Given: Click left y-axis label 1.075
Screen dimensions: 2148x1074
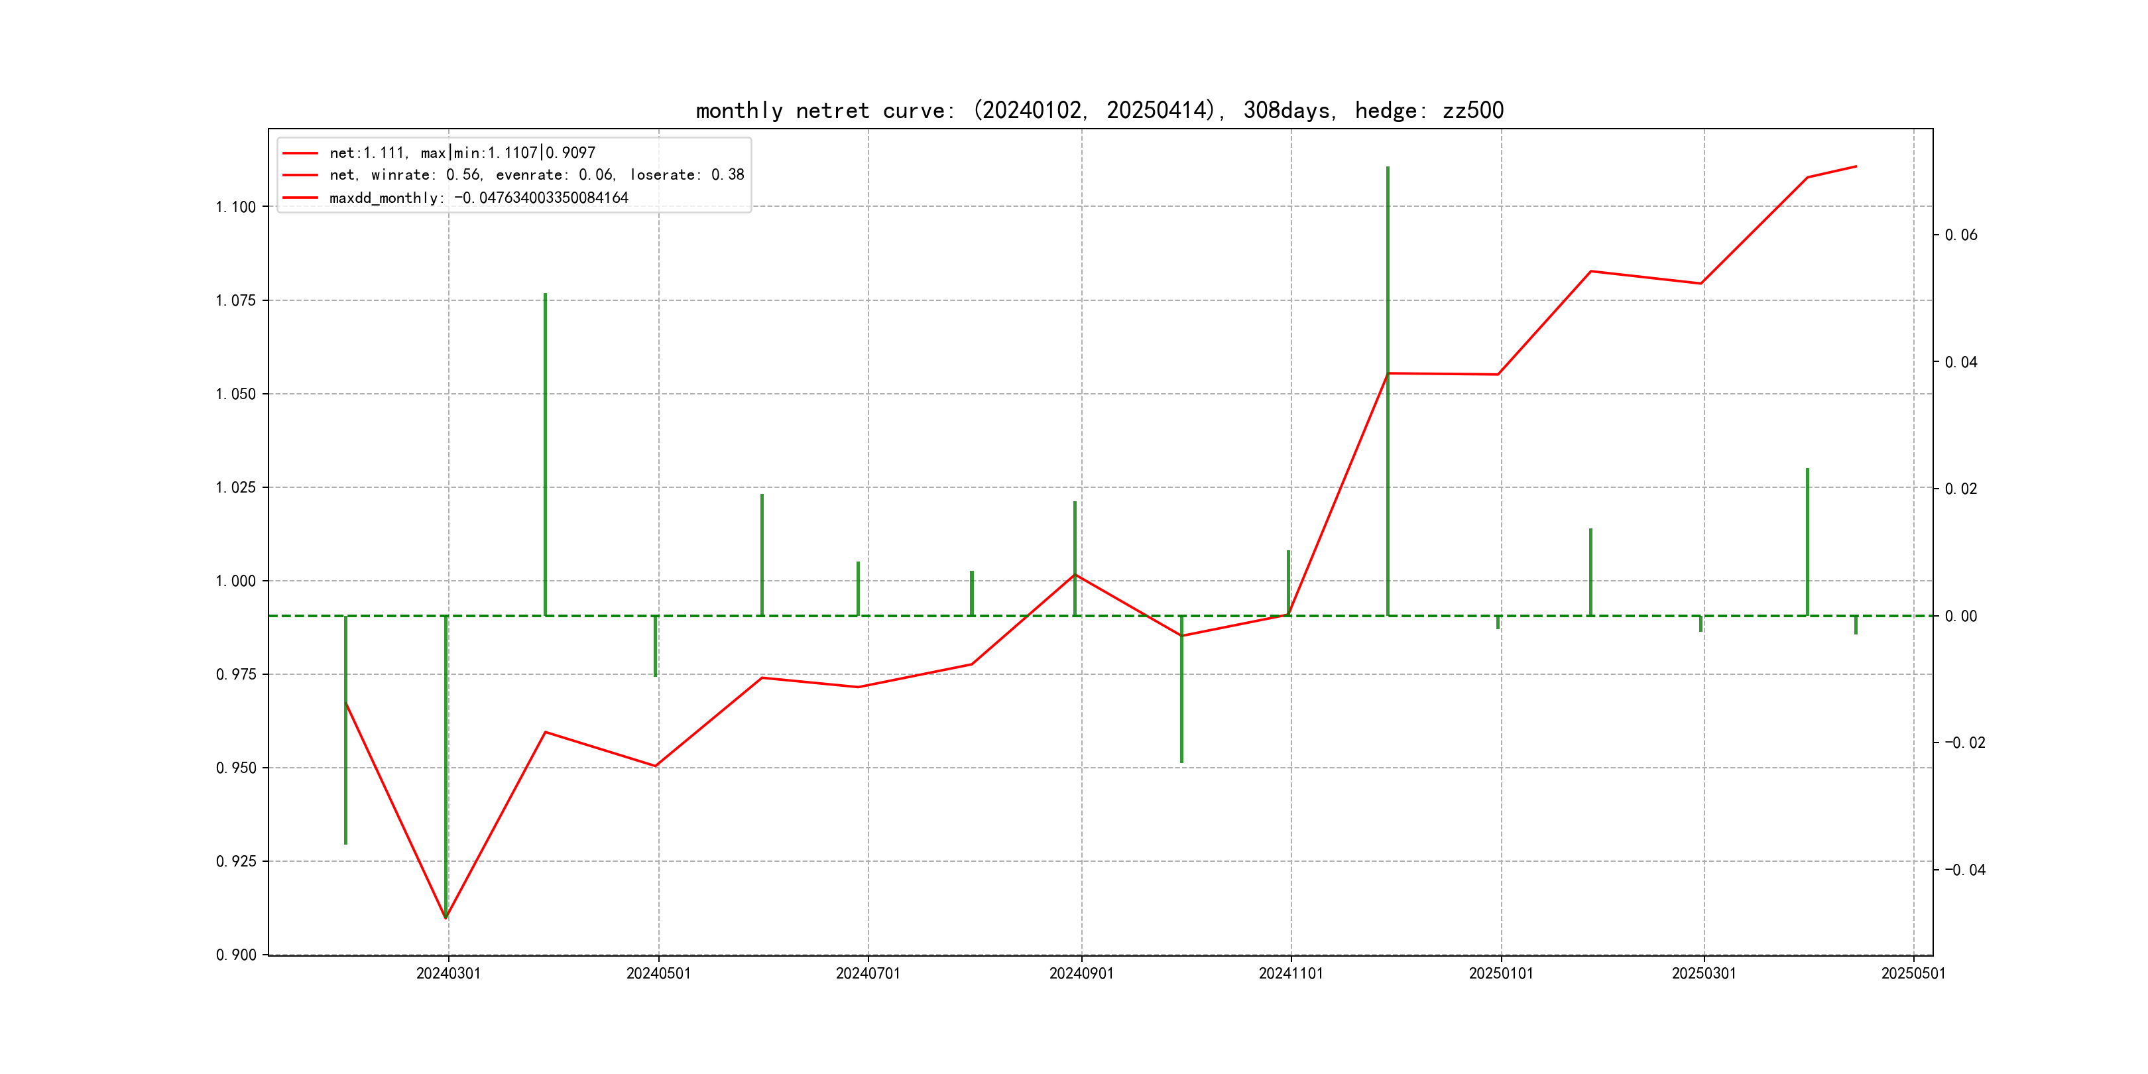Looking at the screenshot, I should (x=236, y=300).
